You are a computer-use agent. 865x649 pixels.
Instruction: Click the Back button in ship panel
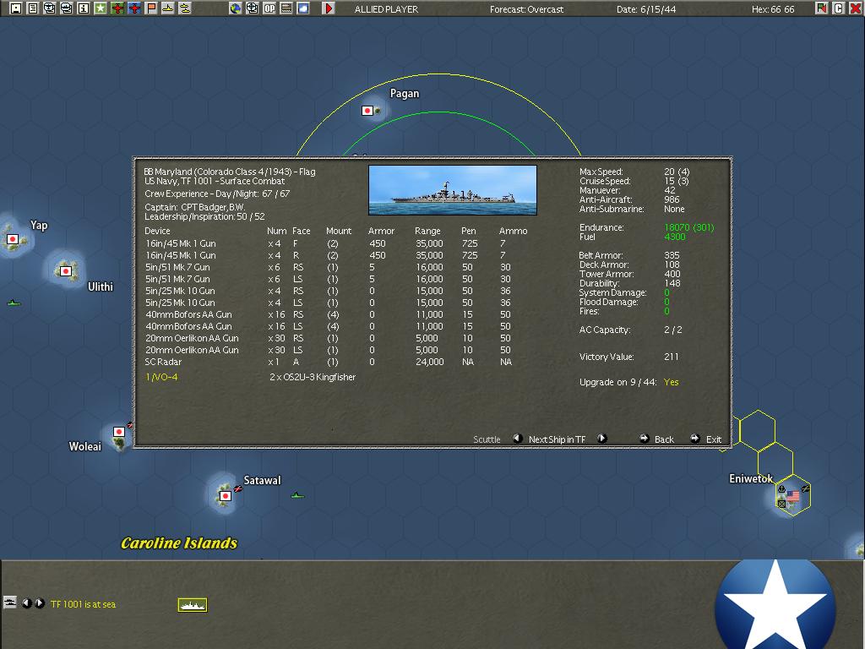[656, 439]
